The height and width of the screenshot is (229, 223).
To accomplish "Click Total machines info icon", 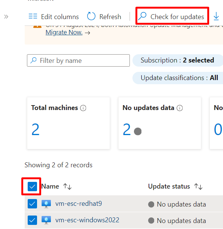I will pyautogui.click(x=83, y=108).
